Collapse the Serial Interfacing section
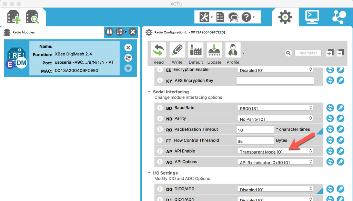Viewport: 353px width, 201px height. 149,92
